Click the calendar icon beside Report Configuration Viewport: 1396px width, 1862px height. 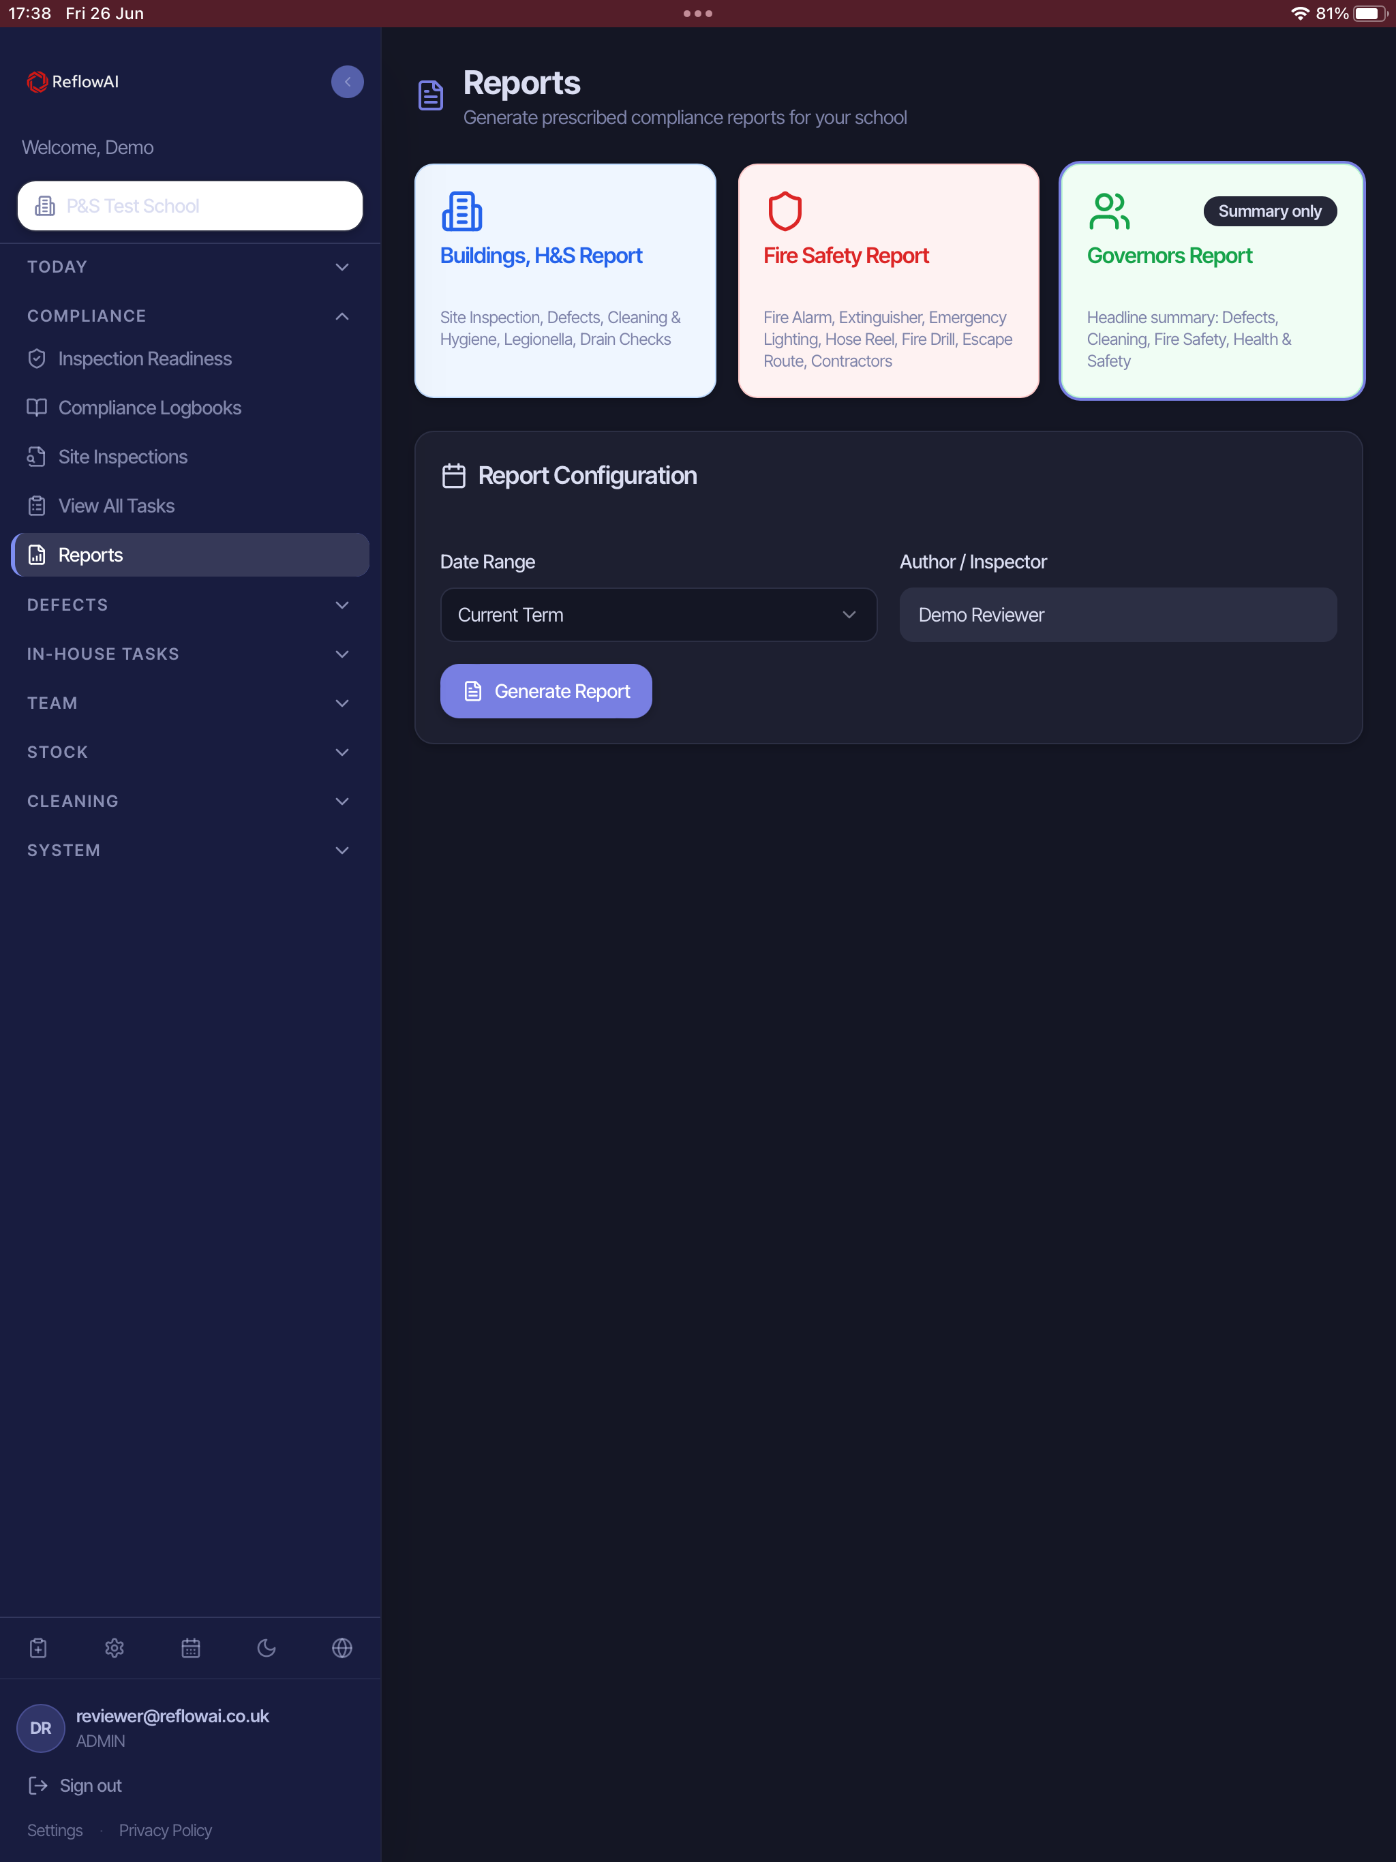454,476
